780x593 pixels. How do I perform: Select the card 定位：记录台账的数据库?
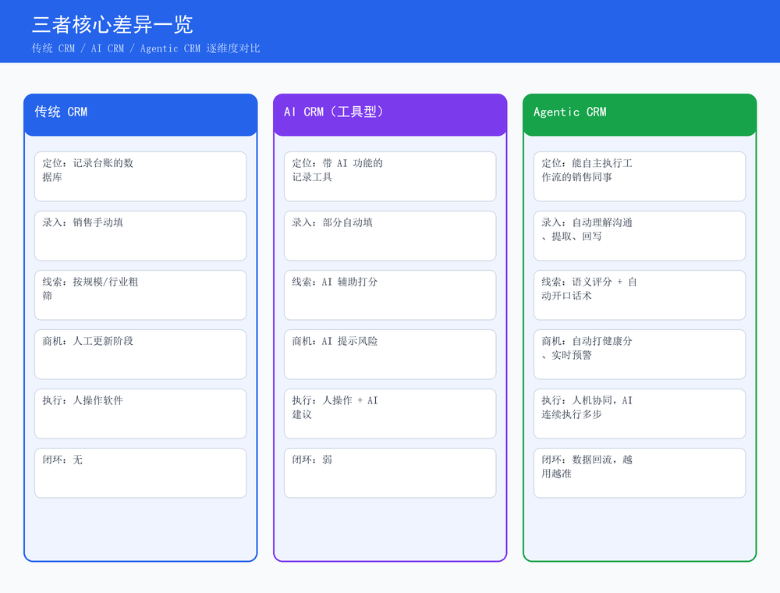140,176
